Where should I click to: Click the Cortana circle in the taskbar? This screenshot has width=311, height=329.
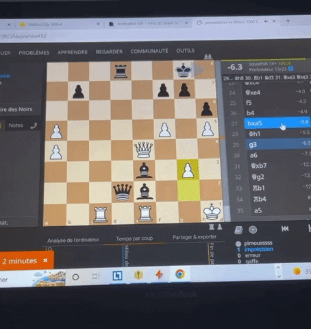[75, 277]
